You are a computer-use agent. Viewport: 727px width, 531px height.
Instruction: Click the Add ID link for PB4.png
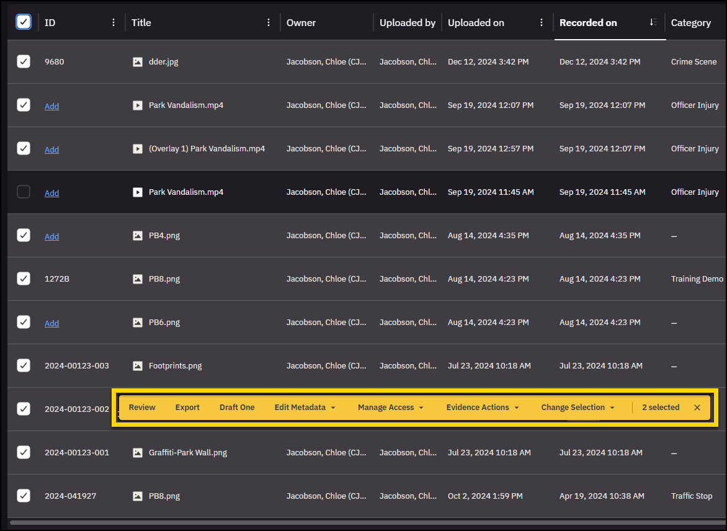tap(52, 236)
